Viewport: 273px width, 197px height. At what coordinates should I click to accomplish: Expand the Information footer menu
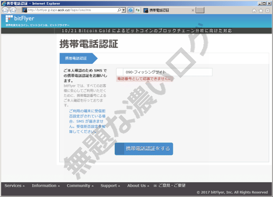tap(46, 186)
